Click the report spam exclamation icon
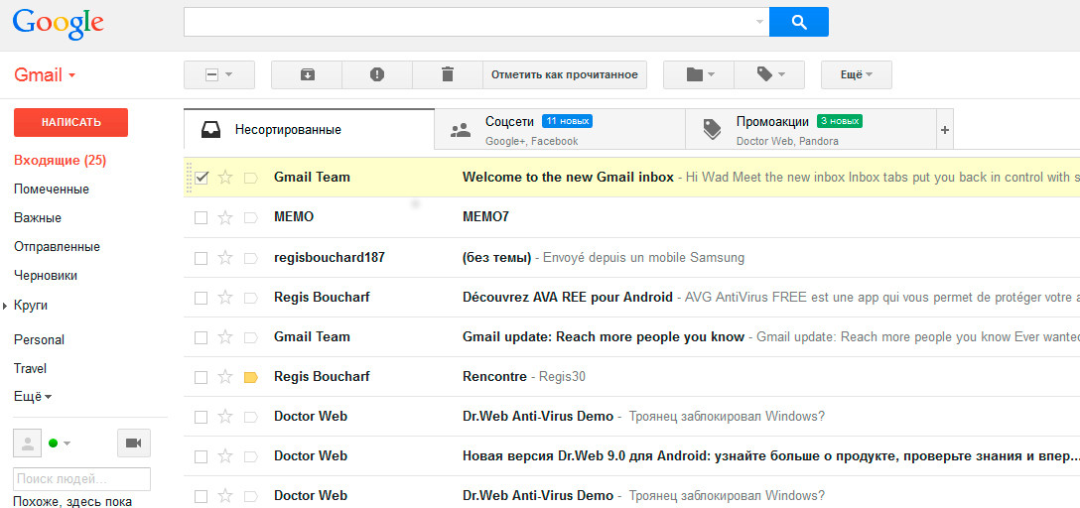1080x508 pixels. [377, 74]
